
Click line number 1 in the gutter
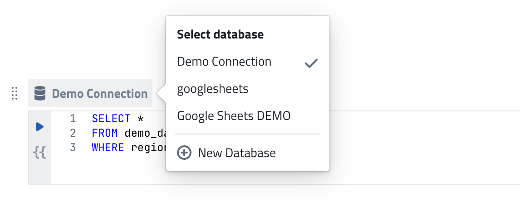click(x=73, y=119)
